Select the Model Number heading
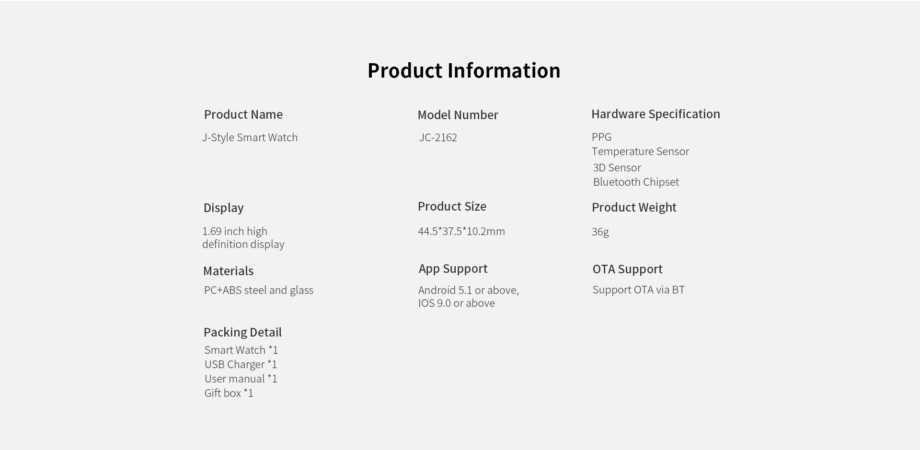920x450 pixels. [x=458, y=115]
